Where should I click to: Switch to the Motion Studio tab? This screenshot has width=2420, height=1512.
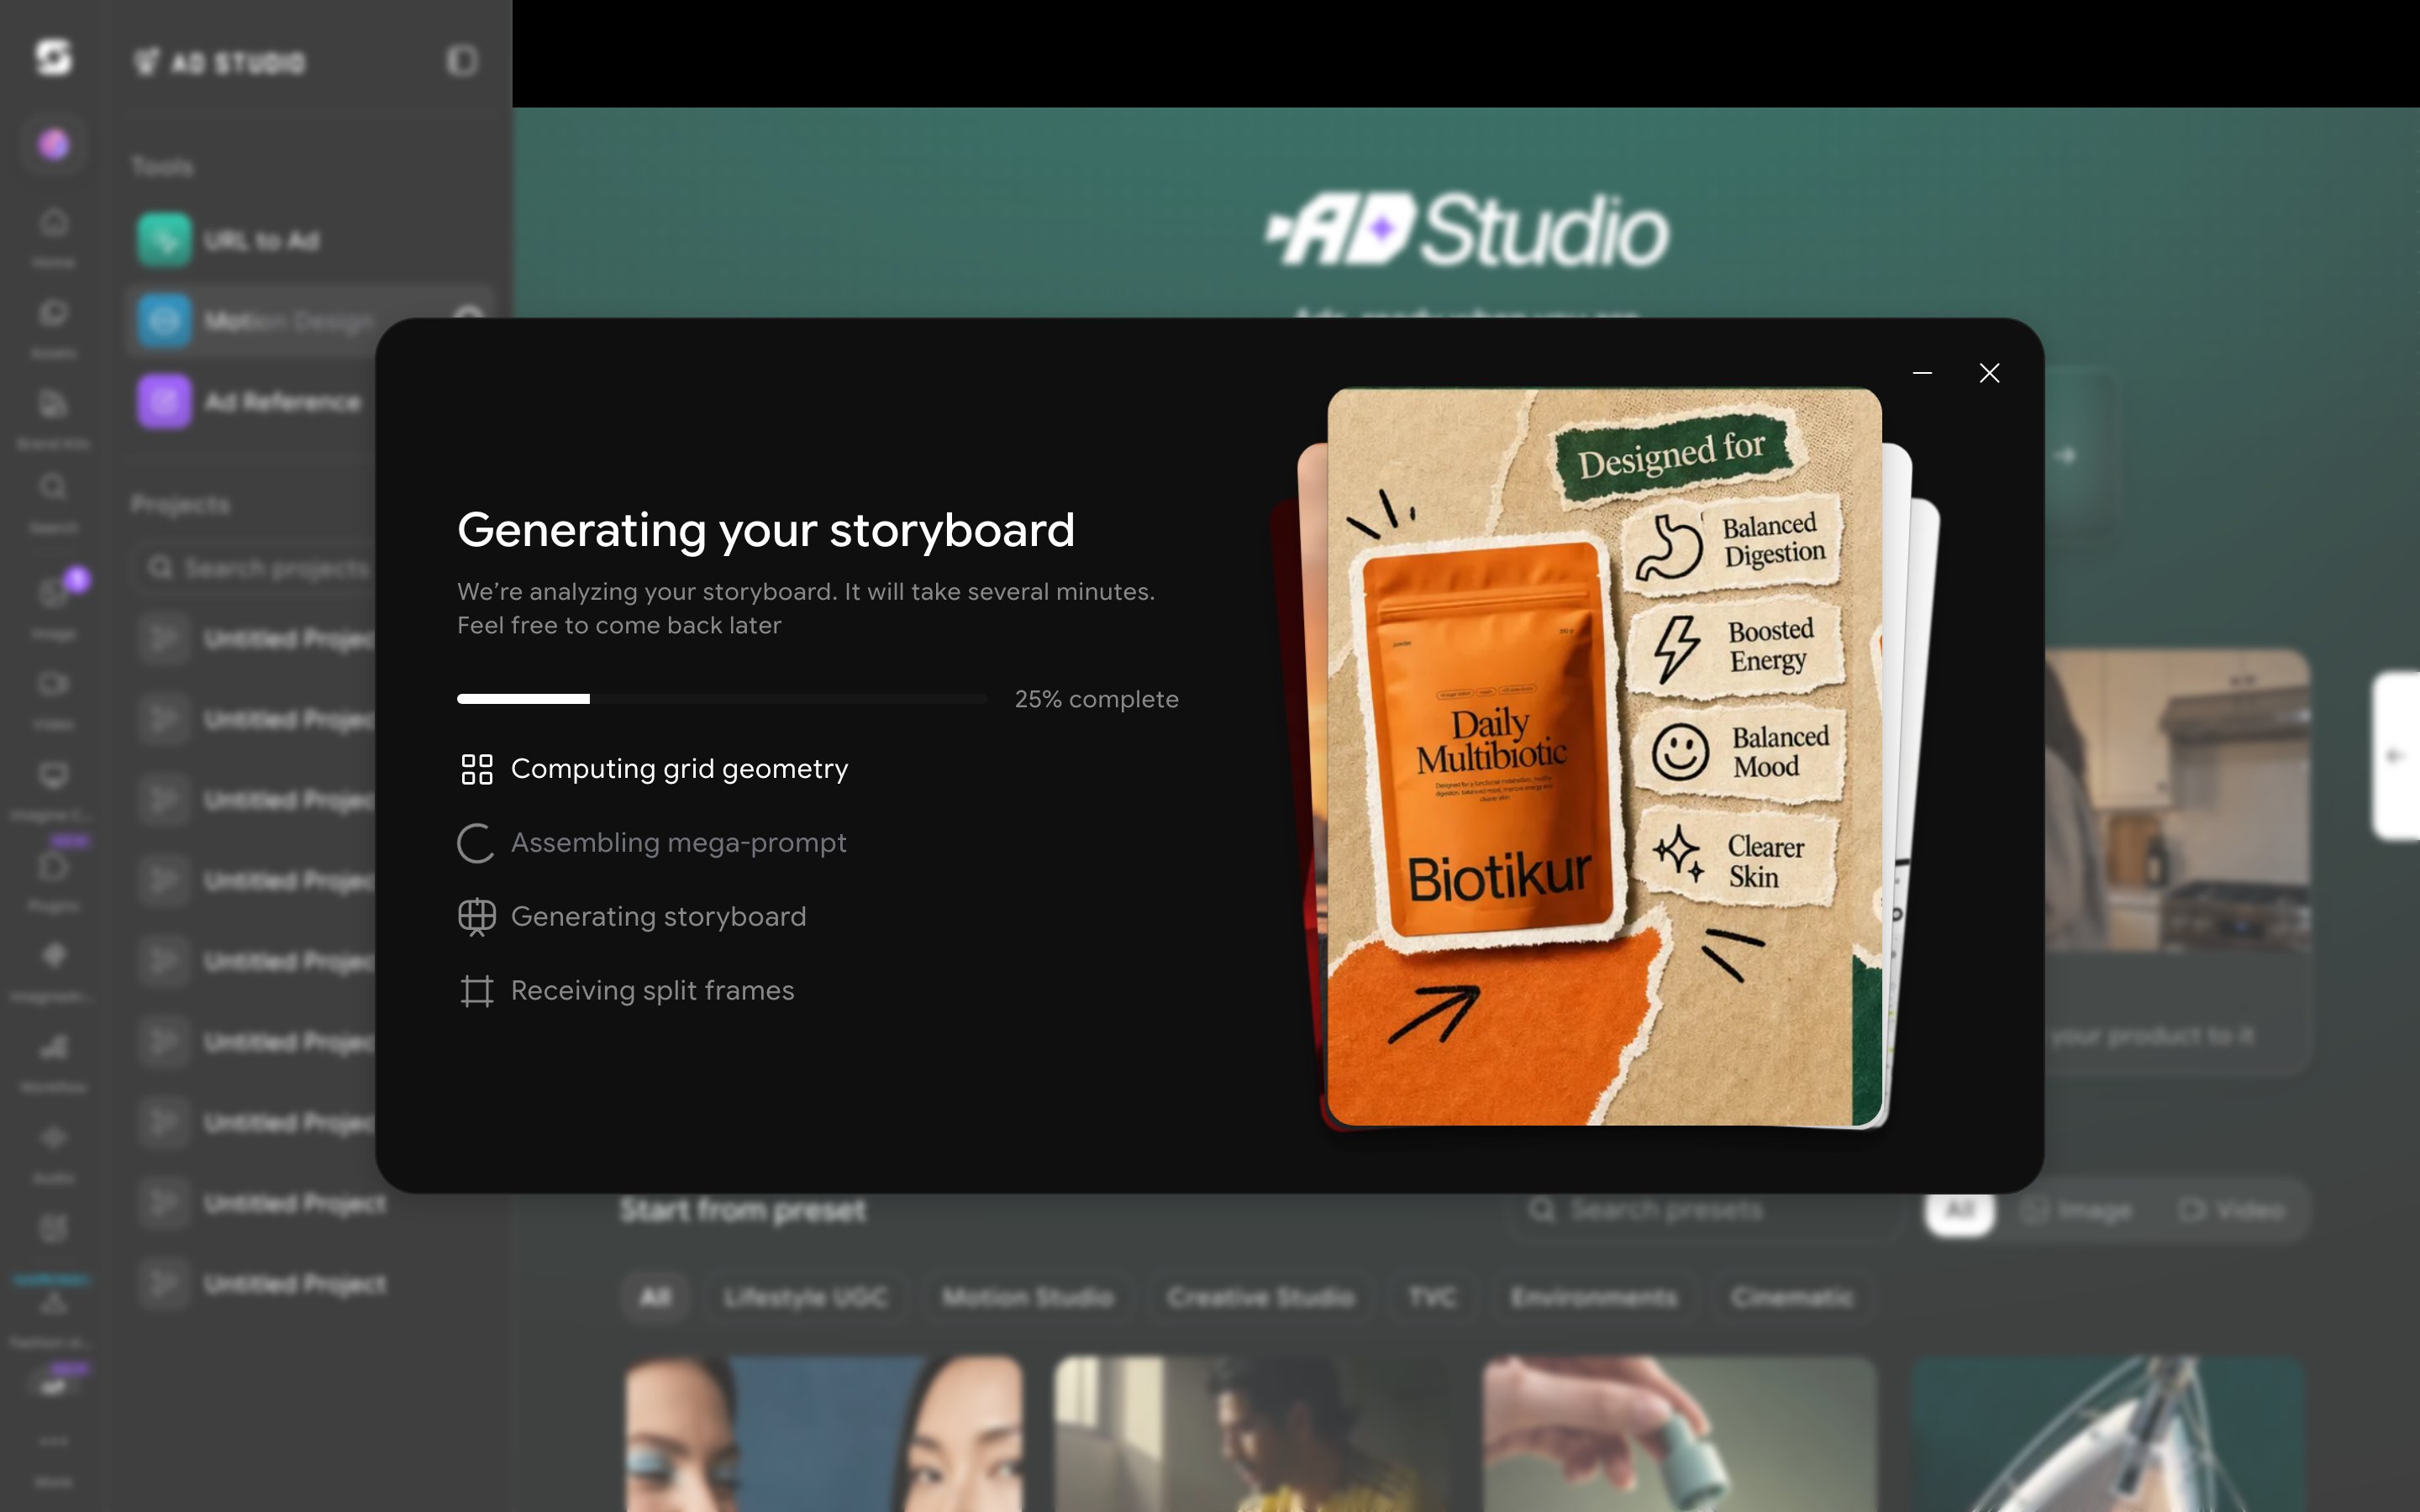[x=1028, y=1297]
